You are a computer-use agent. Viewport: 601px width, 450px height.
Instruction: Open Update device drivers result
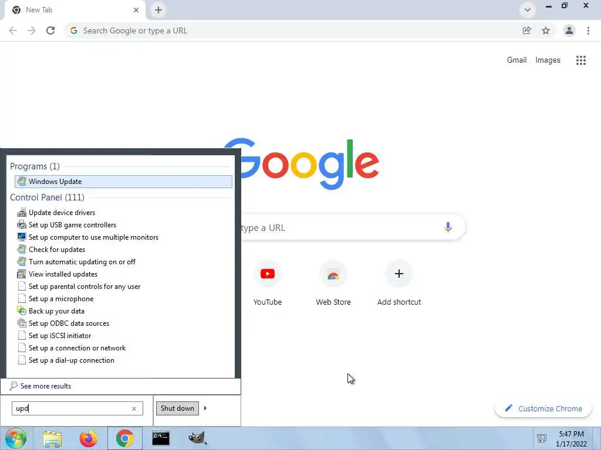(61, 212)
